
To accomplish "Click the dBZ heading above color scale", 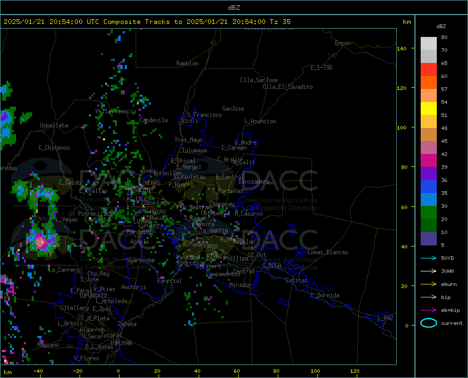I will pyautogui.click(x=441, y=26).
